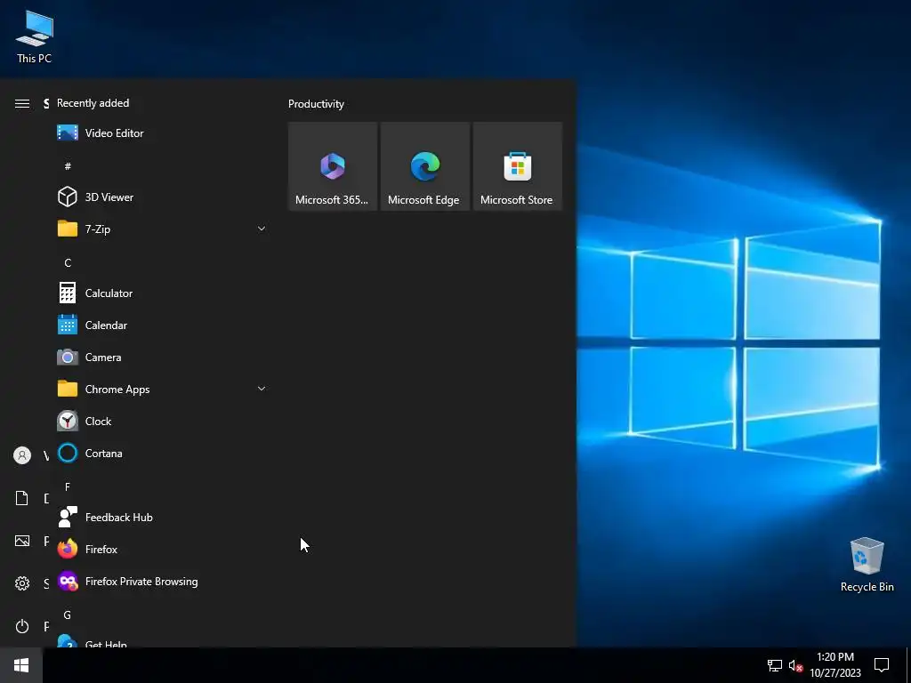911x683 pixels.
Task: Open the notification center icon
Action: point(882,665)
